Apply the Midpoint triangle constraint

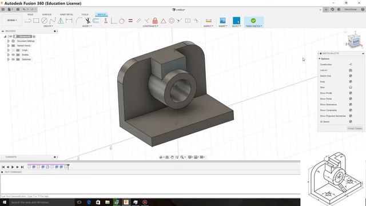(163, 21)
